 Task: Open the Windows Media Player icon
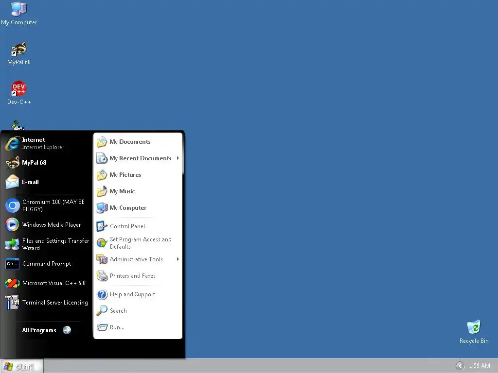pyautogui.click(x=12, y=224)
